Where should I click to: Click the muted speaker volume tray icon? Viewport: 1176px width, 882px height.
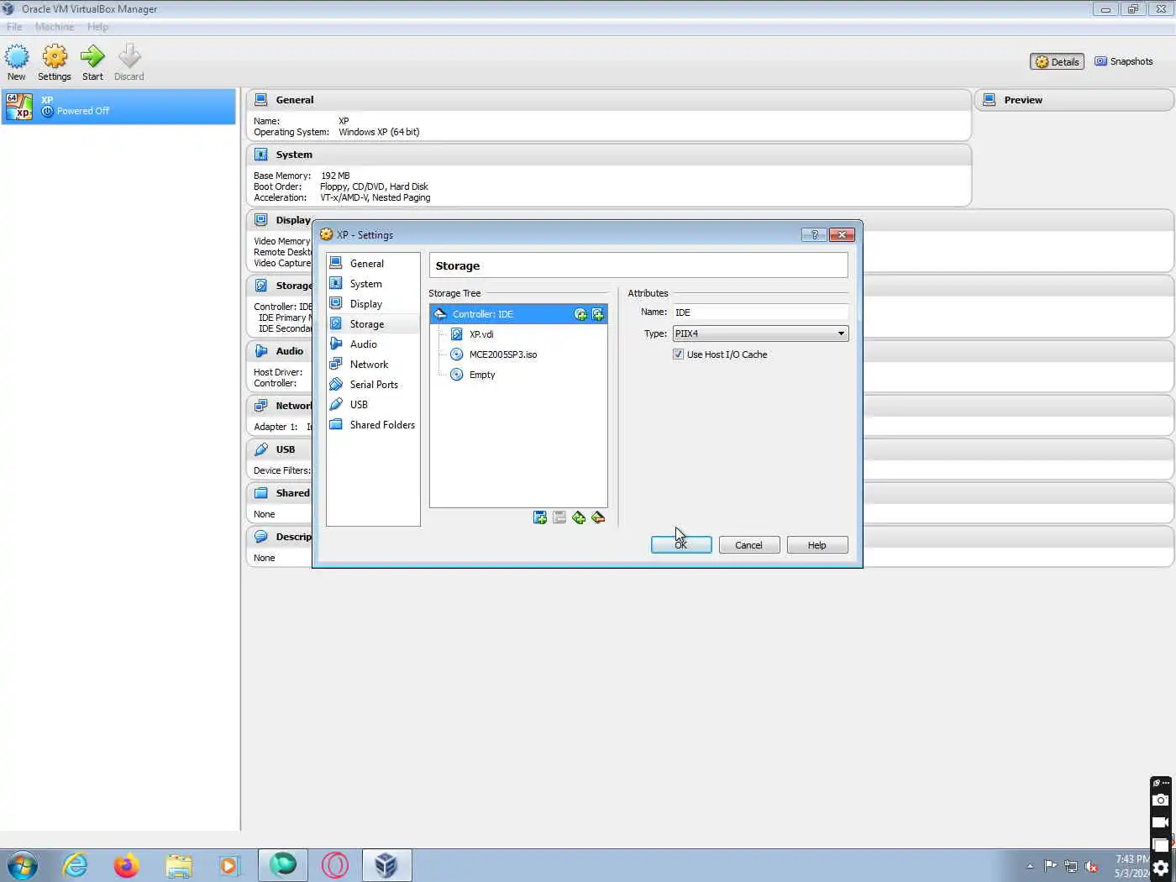[x=1091, y=866]
